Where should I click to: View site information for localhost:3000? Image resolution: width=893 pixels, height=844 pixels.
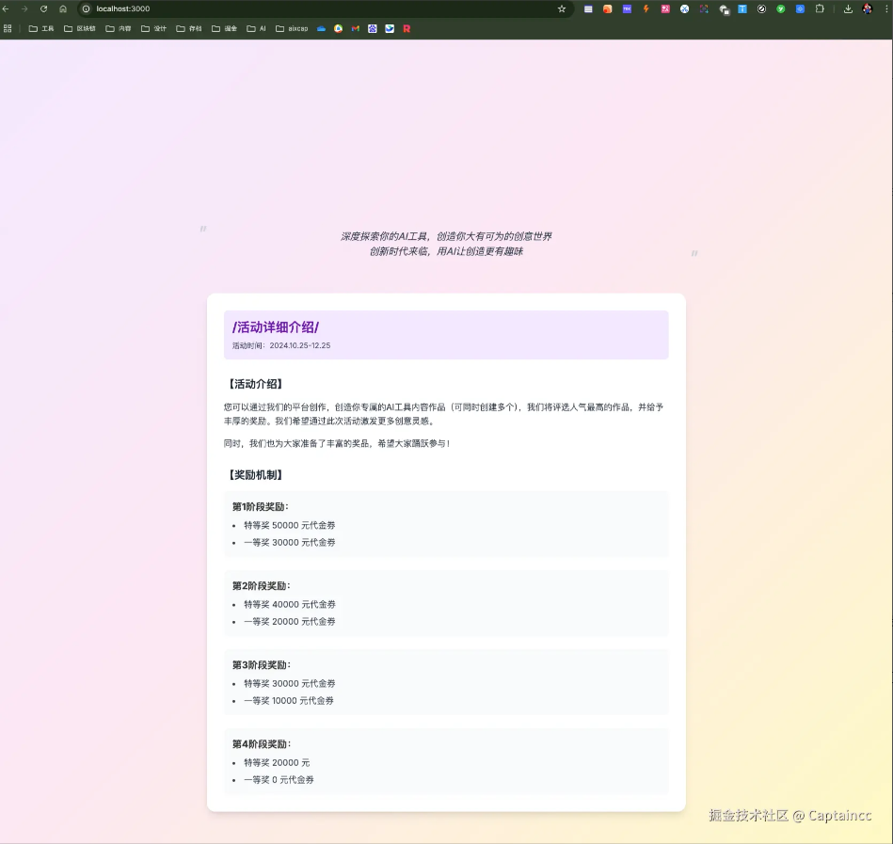point(86,9)
